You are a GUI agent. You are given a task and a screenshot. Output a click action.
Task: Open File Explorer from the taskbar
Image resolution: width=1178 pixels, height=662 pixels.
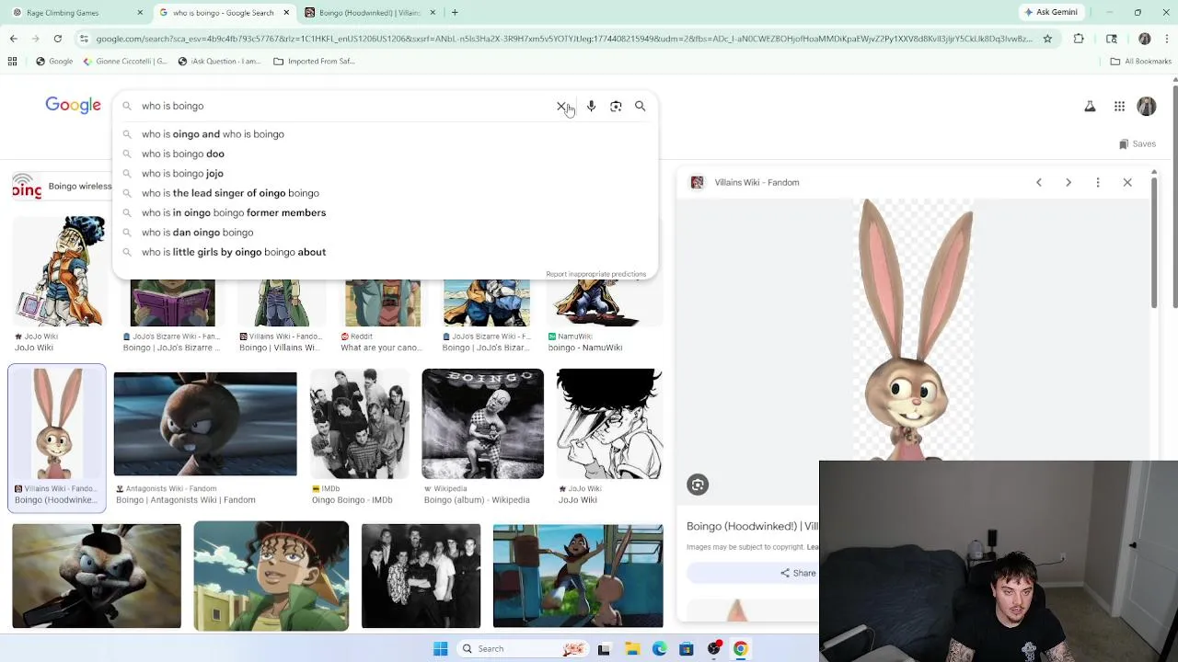[x=632, y=649]
